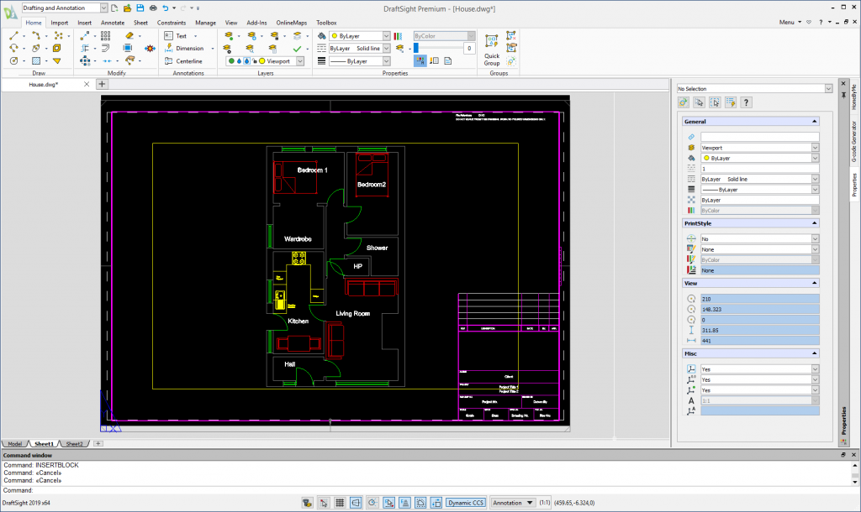This screenshot has height=512, width=861.
Task: Toggle snap mode on the status bar
Action: [x=324, y=502]
